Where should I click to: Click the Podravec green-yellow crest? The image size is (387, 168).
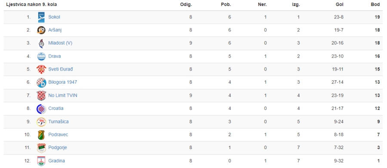pyautogui.click(x=41, y=134)
